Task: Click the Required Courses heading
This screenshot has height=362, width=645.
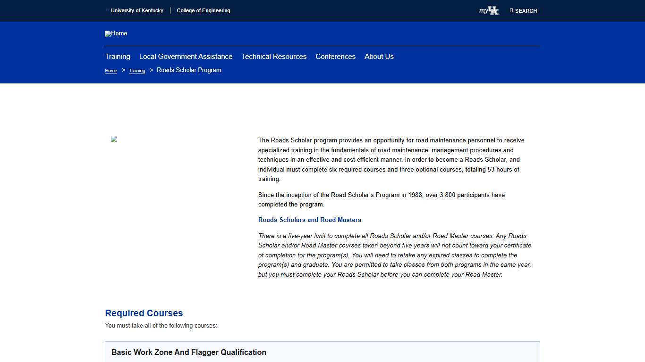Action: (x=144, y=313)
